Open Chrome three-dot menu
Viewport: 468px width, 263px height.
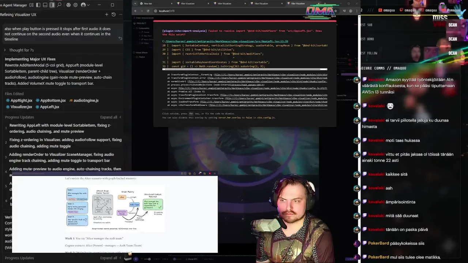pyautogui.click(x=356, y=11)
